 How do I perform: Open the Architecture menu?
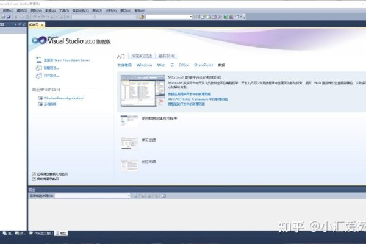pyautogui.click(x=81, y=10)
